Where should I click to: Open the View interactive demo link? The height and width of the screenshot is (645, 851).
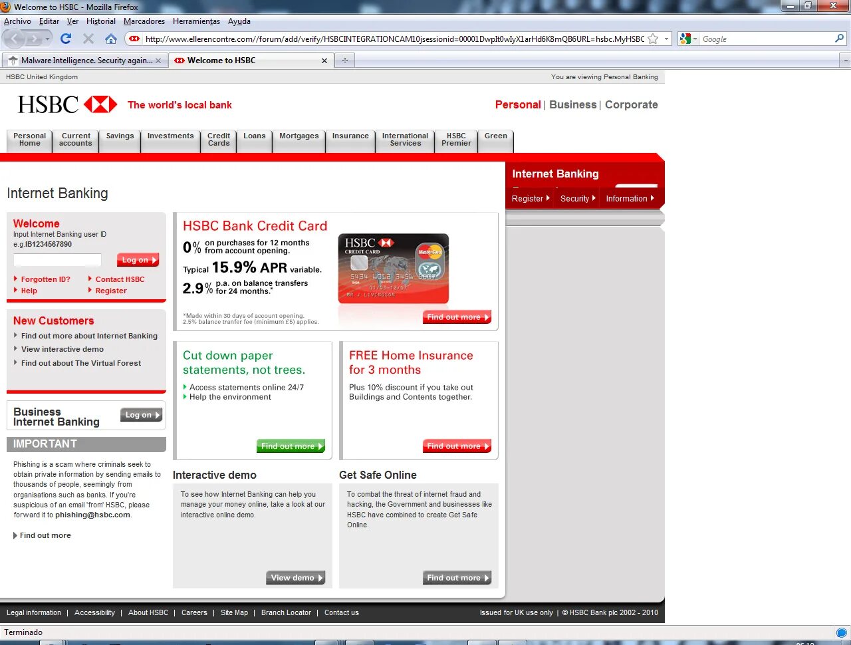tap(62, 349)
